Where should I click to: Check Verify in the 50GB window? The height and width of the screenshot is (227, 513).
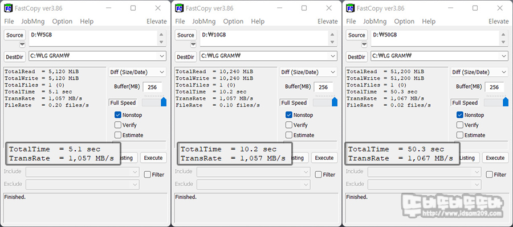[461, 125]
